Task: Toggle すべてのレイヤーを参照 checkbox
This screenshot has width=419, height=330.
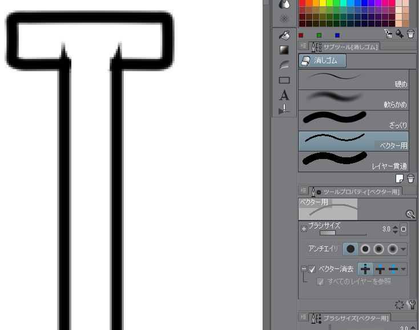Action: point(320,282)
